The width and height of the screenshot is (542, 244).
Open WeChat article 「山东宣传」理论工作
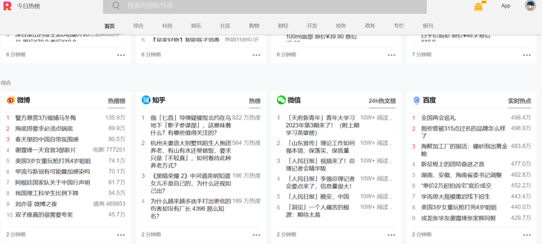click(x=320, y=147)
